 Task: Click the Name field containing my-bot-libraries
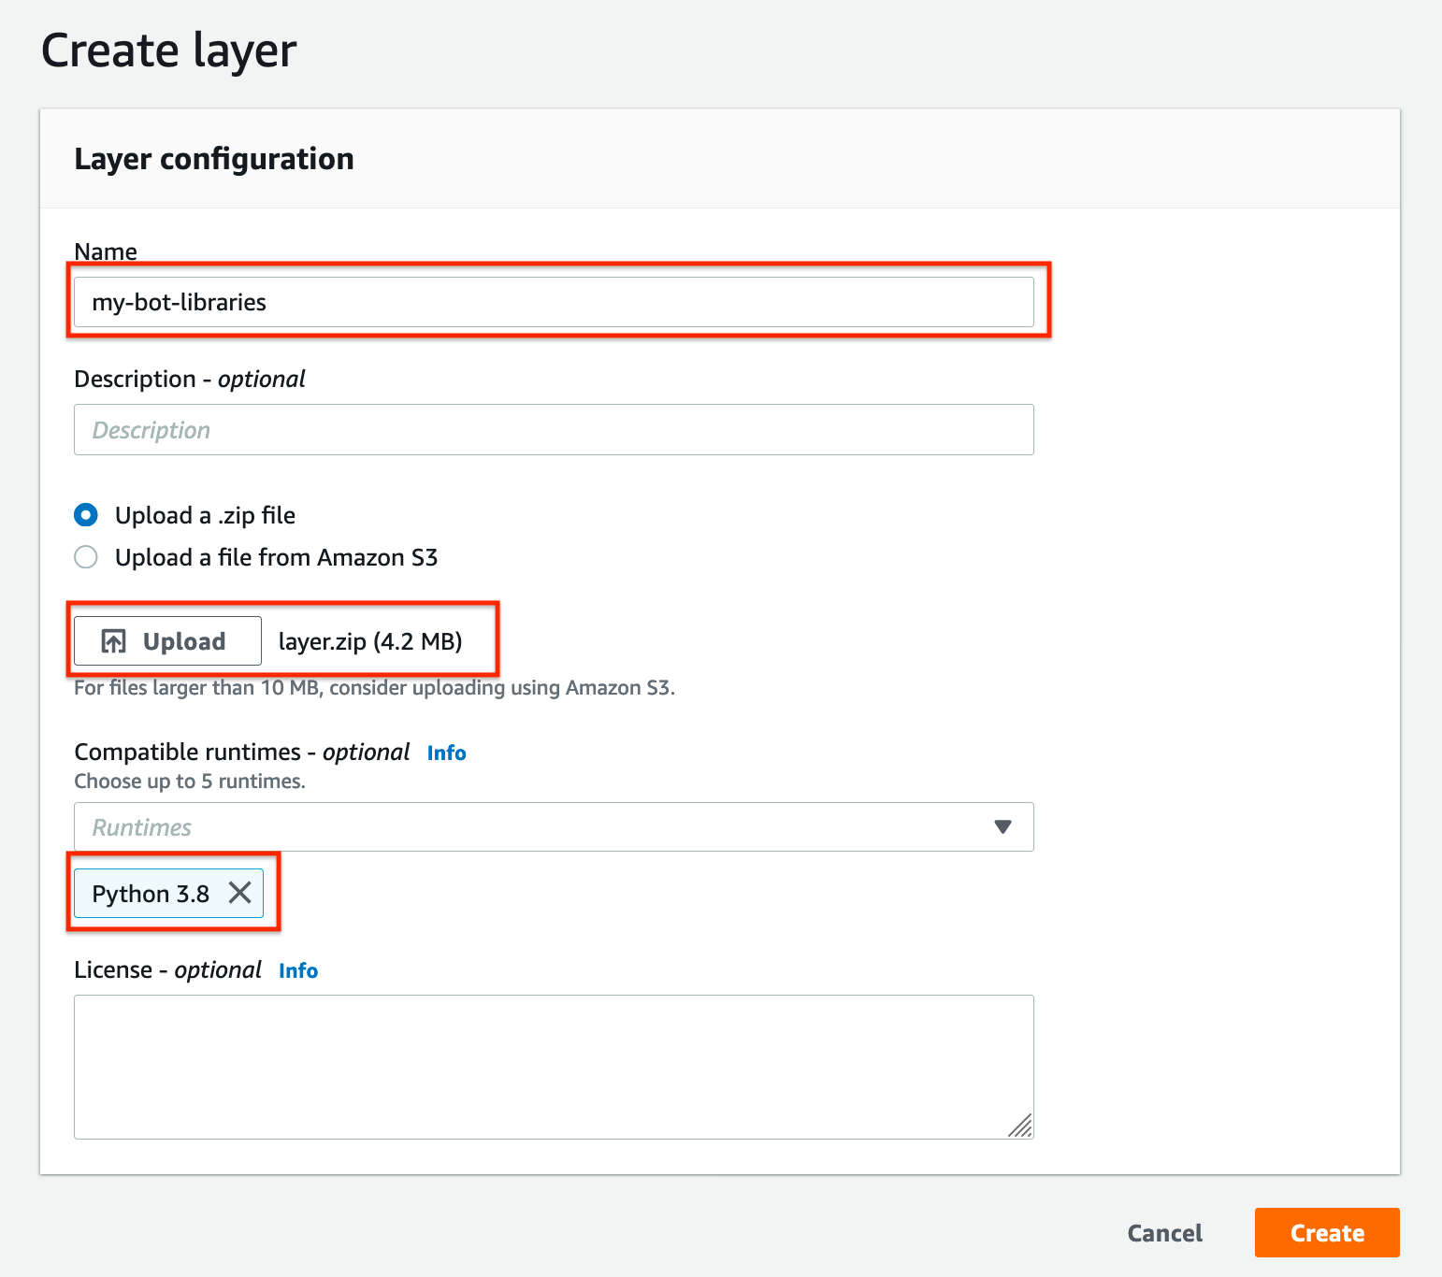coord(554,301)
